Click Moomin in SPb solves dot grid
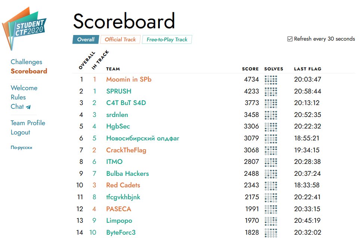The height and width of the screenshot is (238, 360). tap(271, 80)
